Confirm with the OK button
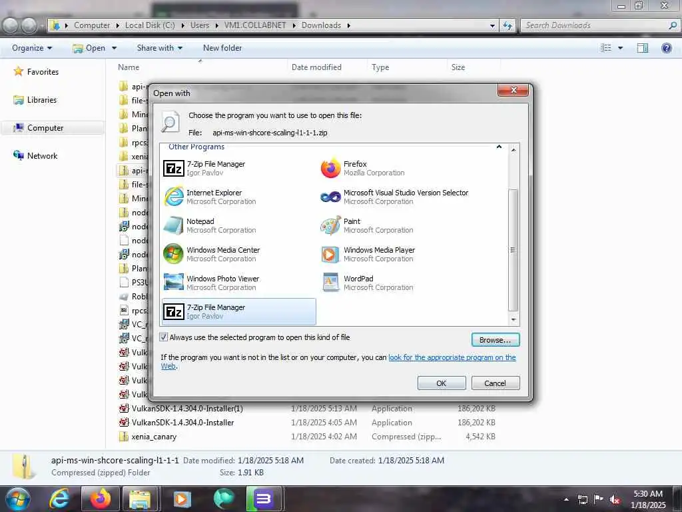The width and height of the screenshot is (682, 512). pyautogui.click(x=442, y=383)
